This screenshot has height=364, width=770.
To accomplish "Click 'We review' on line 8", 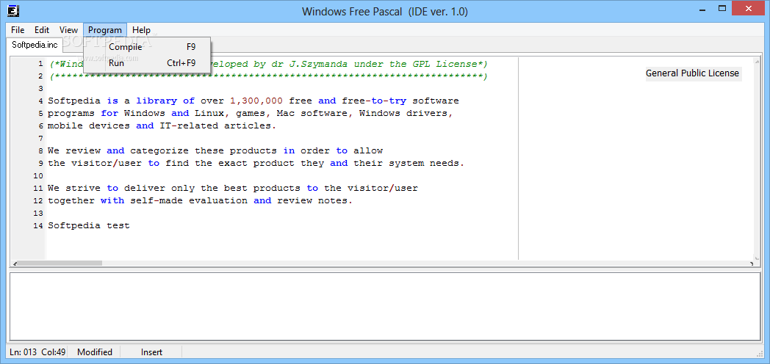I will [x=74, y=150].
